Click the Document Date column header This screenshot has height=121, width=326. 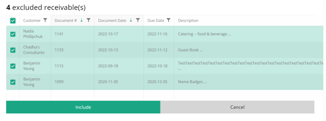click(x=112, y=21)
